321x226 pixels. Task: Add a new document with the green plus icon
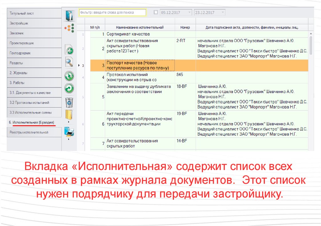pyautogui.click(x=69, y=50)
